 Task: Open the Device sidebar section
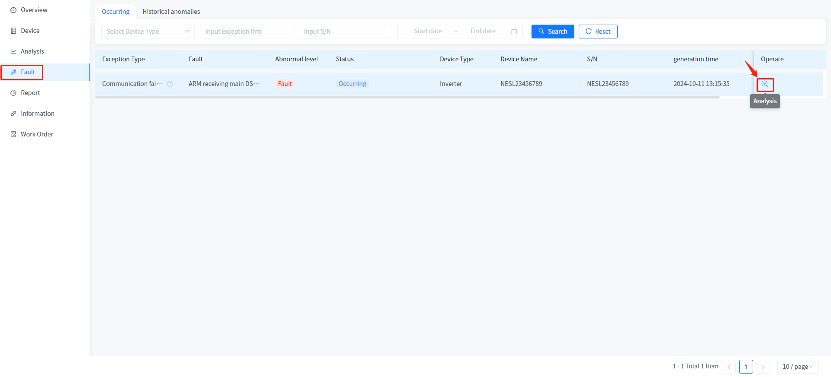(30, 31)
